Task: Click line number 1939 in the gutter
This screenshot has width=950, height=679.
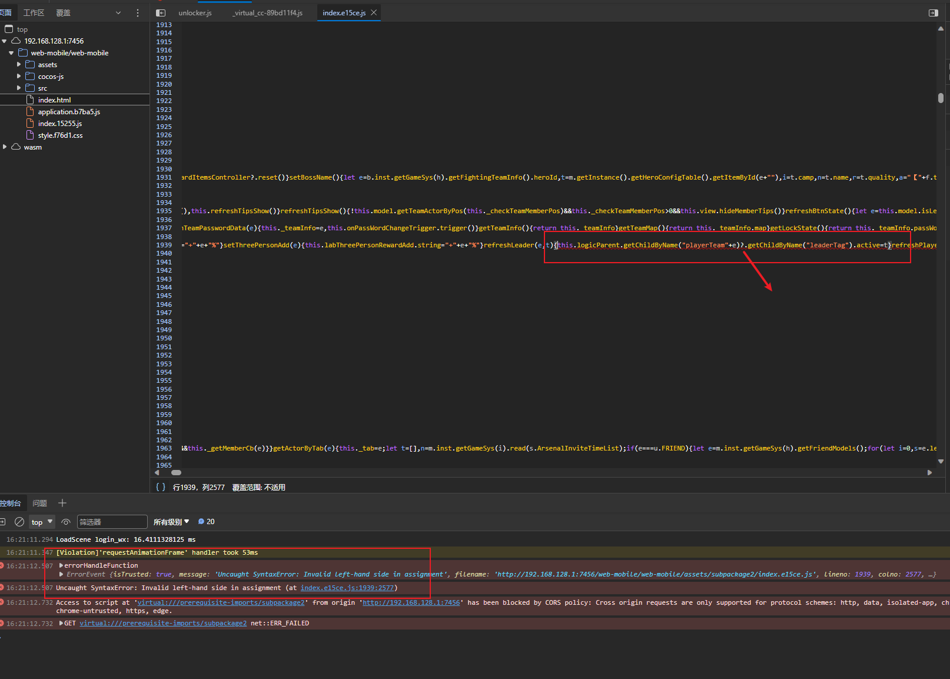Action: (x=164, y=245)
